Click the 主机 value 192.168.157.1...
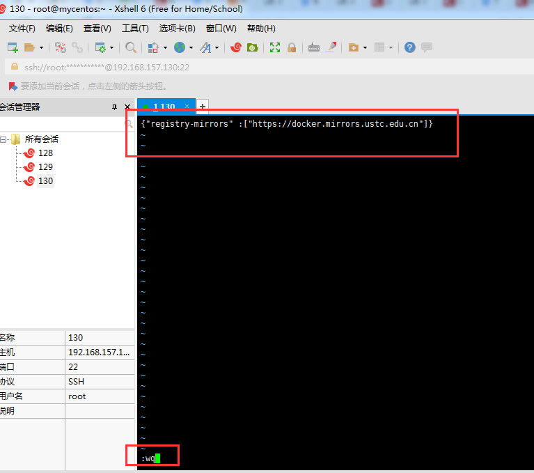 point(100,352)
